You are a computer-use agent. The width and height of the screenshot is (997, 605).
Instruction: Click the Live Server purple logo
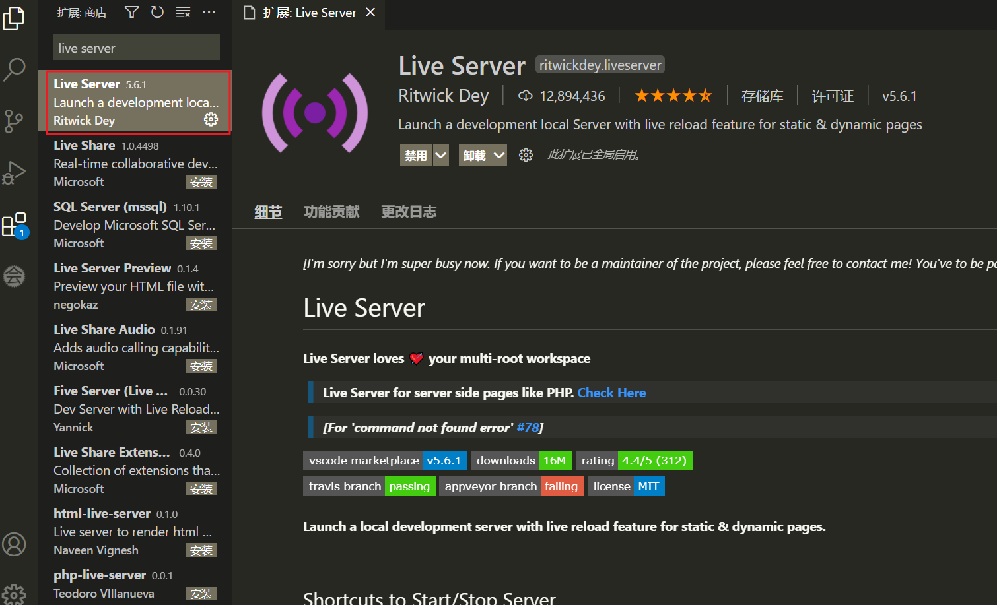[x=315, y=113]
